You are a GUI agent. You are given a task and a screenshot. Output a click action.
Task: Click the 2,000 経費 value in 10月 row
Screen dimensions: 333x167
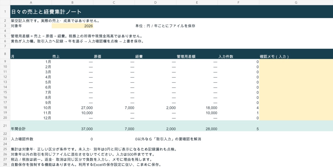point(155,108)
